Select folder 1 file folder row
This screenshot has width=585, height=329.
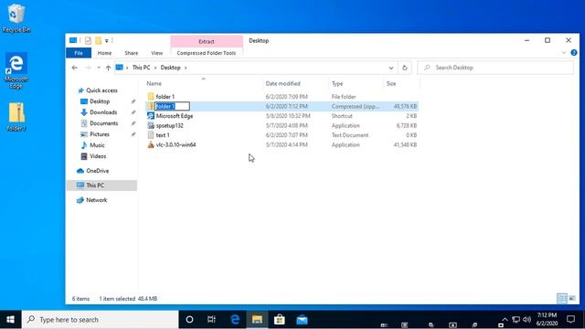coord(282,97)
